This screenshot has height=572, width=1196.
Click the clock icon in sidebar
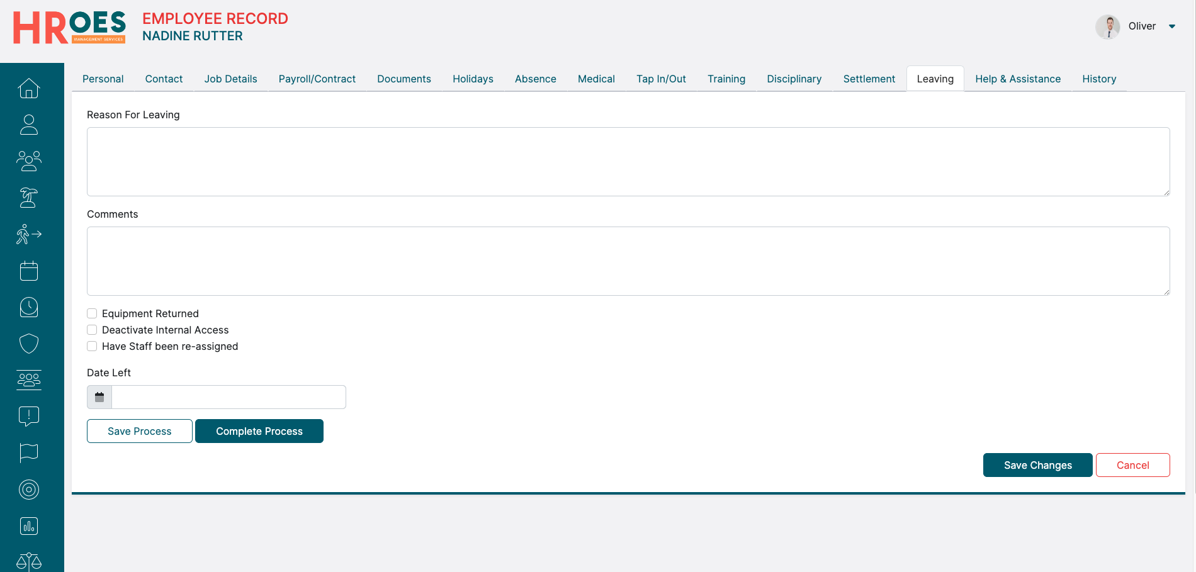29,307
